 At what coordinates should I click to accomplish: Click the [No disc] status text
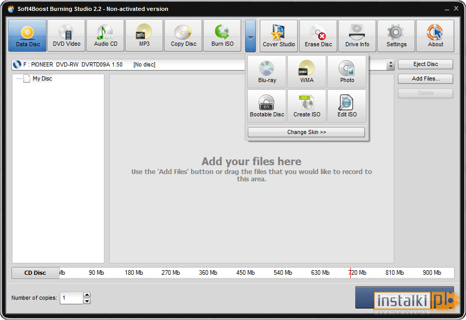144,64
